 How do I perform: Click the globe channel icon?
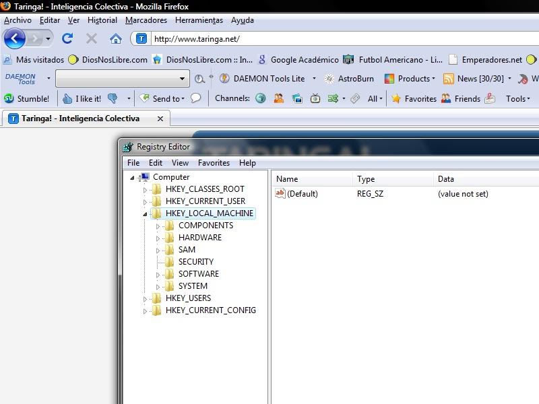pyautogui.click(x=261, y=98)
